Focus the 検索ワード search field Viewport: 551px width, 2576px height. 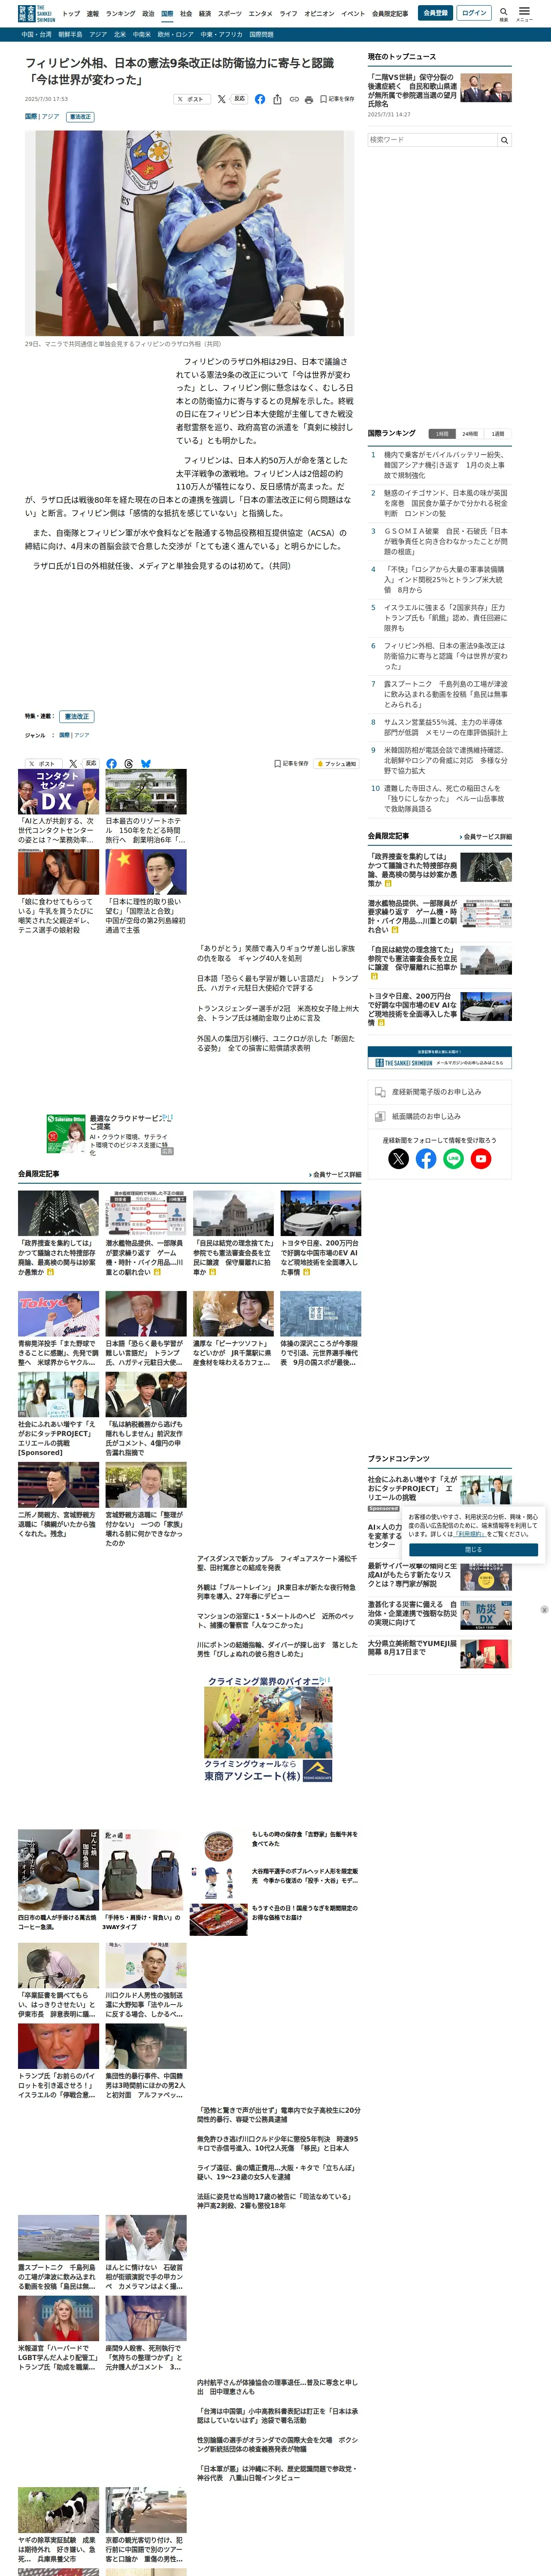pos(432,140)
